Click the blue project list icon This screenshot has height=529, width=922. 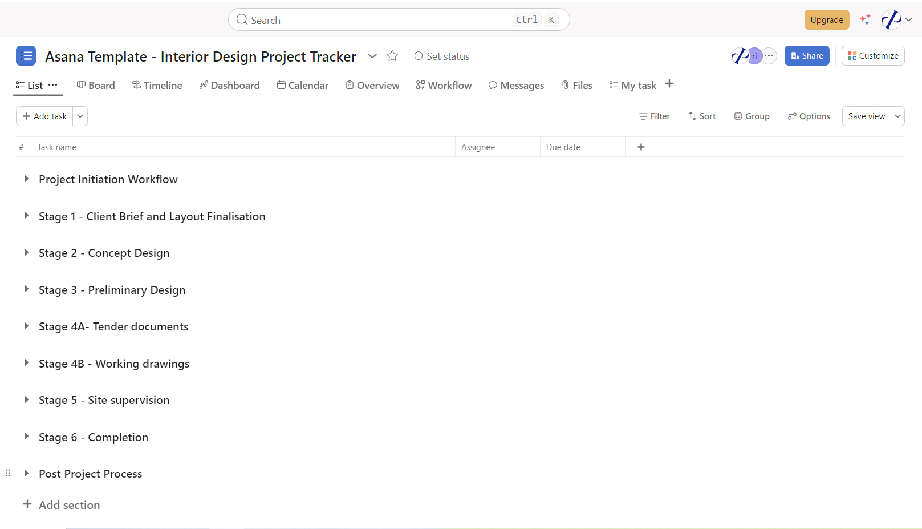coord(26,56)
